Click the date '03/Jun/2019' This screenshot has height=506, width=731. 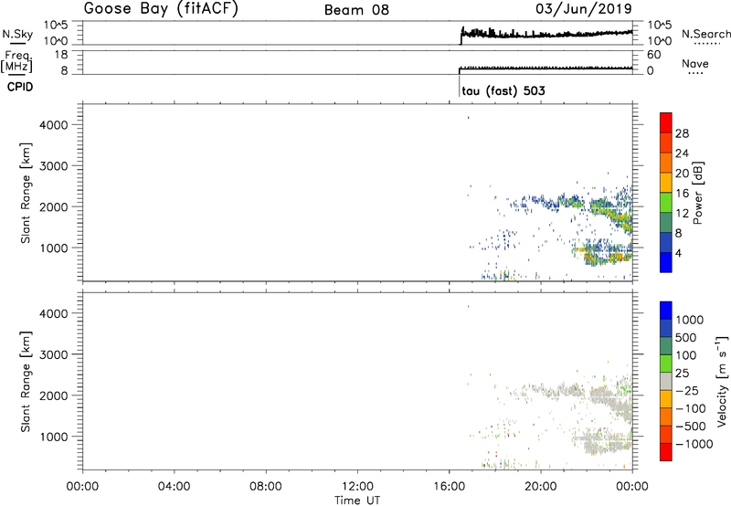tap(584, 9)
